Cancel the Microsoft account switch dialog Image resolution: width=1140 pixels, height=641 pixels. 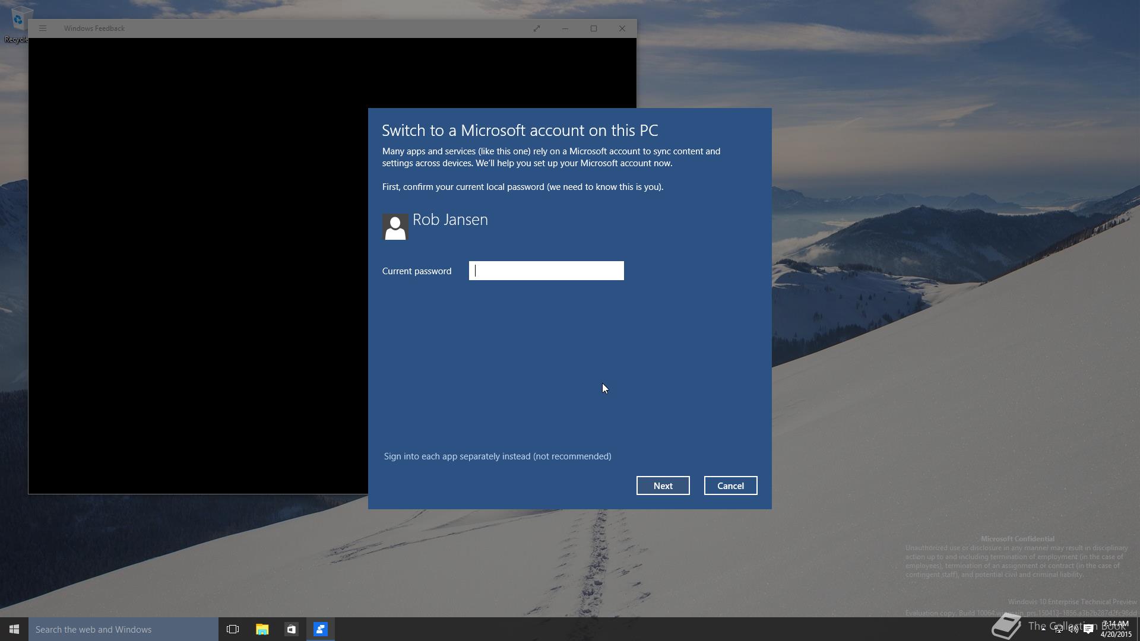[730, 485]
